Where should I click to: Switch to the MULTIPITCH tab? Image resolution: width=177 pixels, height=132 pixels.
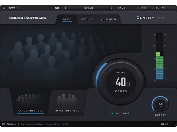pyautogui.click(x=108, y=19)
